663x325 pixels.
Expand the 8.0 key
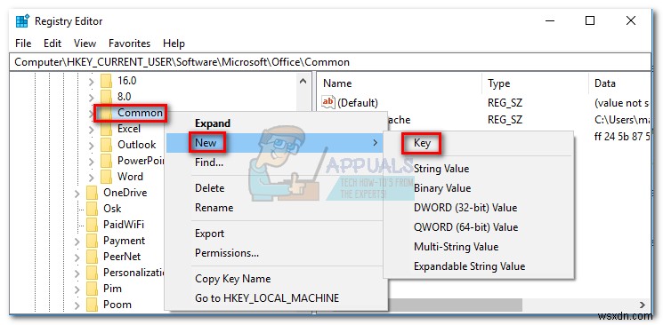pyautogui.click(x=92, y=97)
